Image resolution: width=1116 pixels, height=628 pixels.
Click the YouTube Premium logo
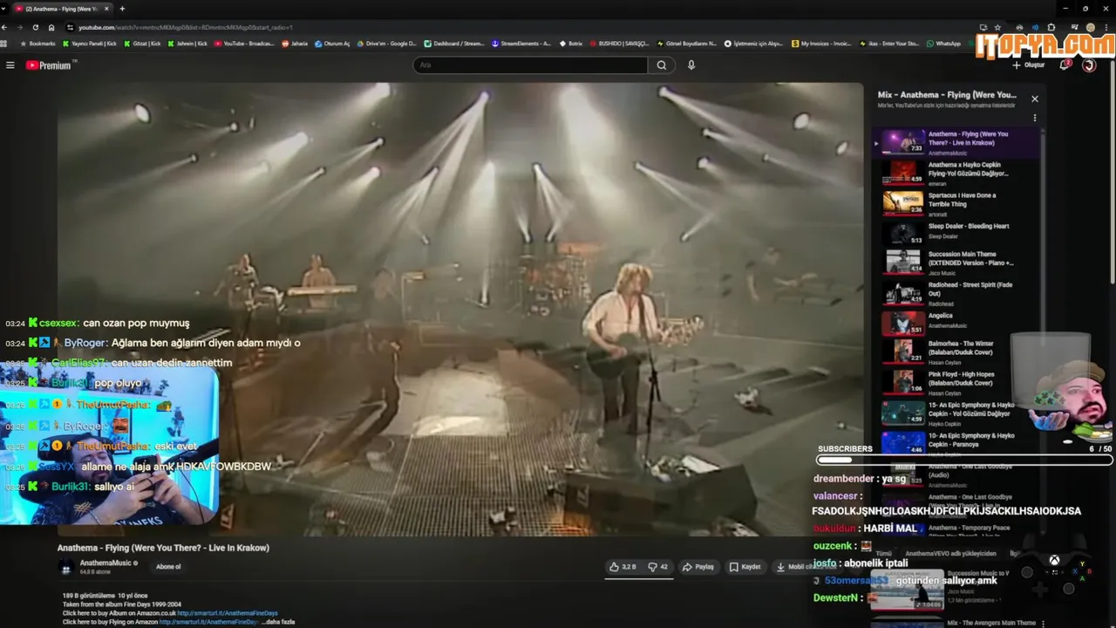pos(51,65)
